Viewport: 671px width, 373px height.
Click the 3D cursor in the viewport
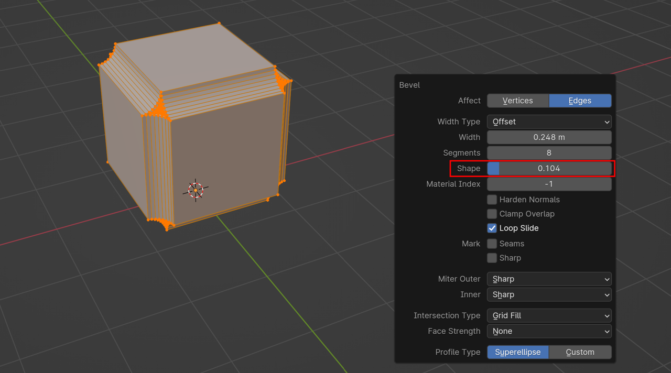click(x=196, y=190)
